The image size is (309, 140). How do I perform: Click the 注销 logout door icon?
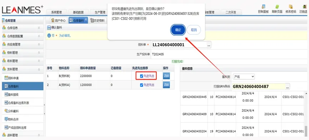304,7
